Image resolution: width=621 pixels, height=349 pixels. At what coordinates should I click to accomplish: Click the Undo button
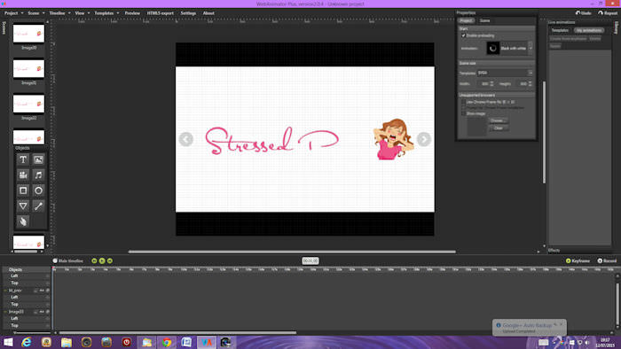click(584, 13)
